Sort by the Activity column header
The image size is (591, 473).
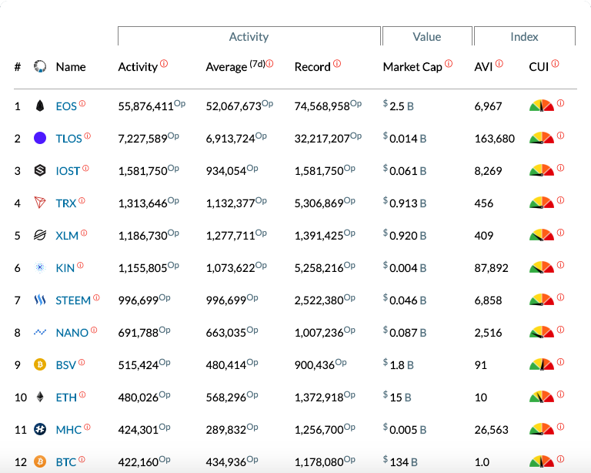click(138, 67)
